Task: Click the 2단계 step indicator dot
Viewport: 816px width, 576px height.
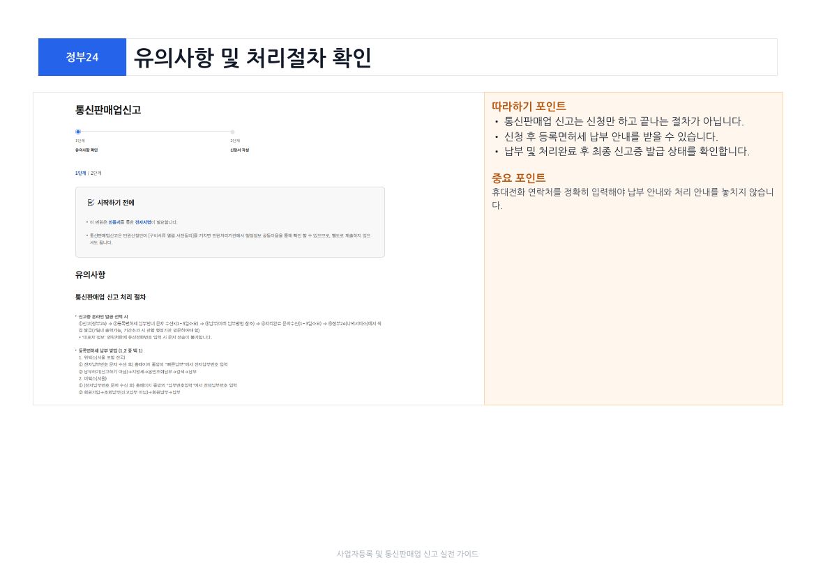Action: coord(233,132)
